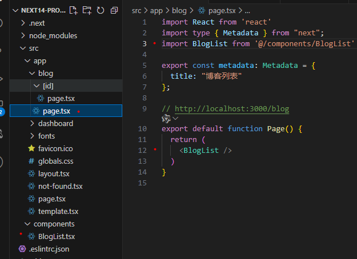Click the hash icon beside globals.css

(x=31, y=161)
